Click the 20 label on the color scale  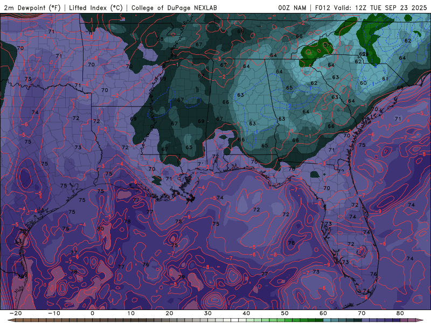169,313
